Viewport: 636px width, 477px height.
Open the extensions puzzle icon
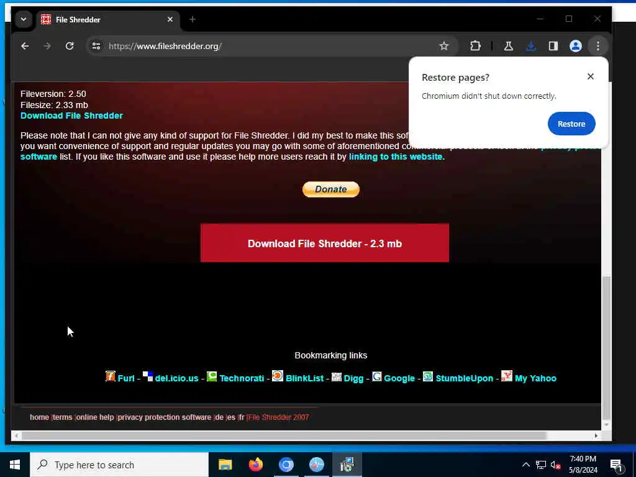[x=475, y=46]
